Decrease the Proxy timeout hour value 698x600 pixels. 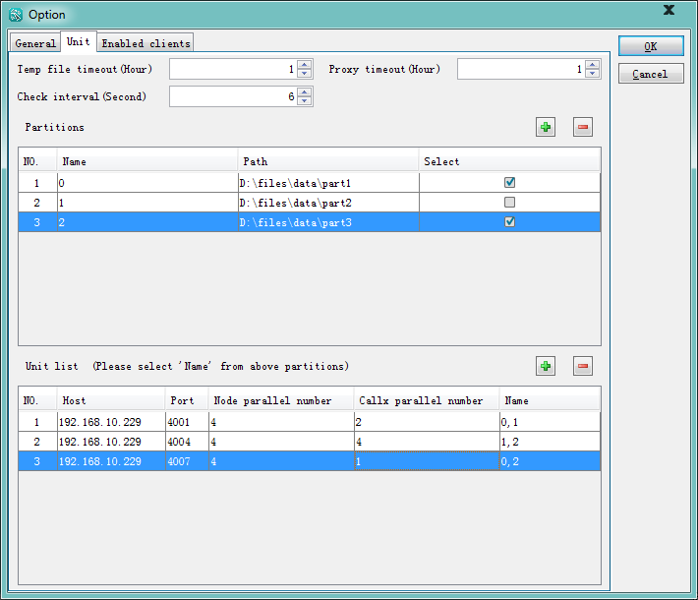coord(592,74)
